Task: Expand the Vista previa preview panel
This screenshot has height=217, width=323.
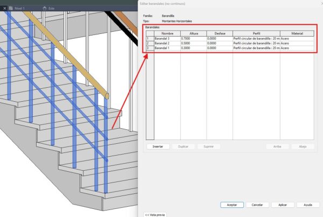Action: click(155, 214)
